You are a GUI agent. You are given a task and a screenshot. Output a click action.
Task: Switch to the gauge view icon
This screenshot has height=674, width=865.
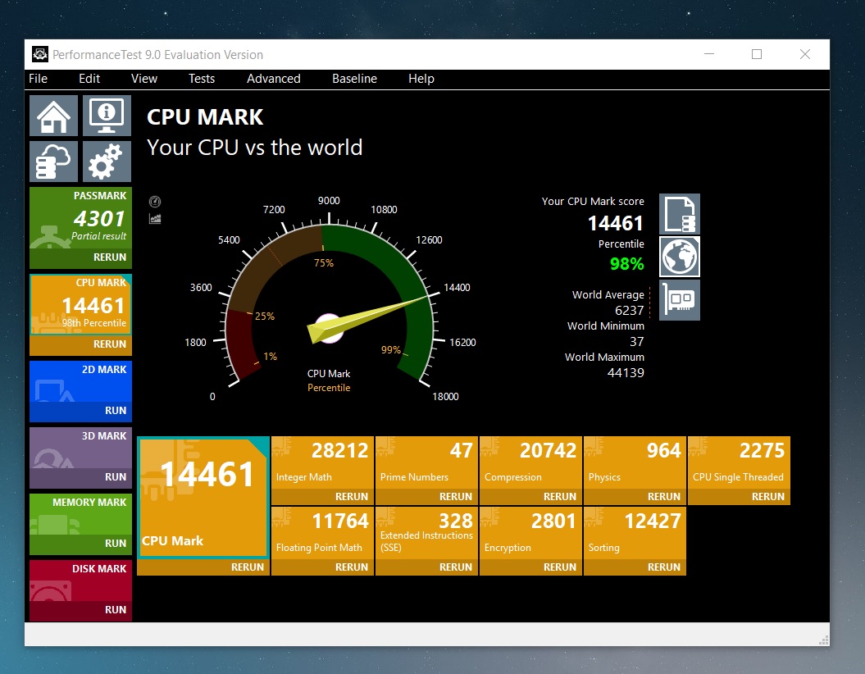pos(155,202)
